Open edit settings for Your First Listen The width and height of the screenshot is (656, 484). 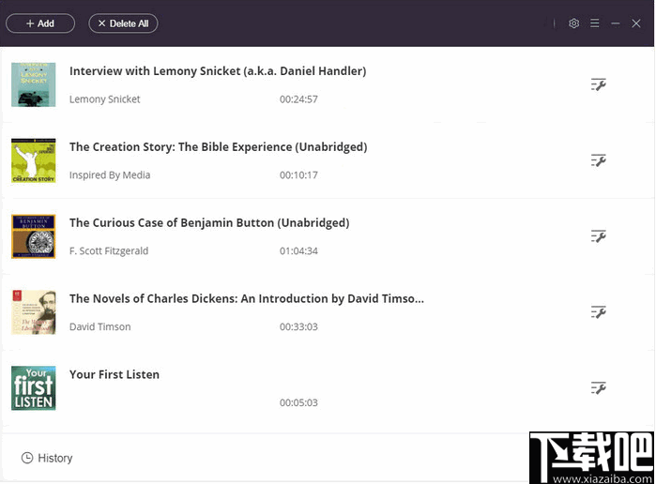point(598,387)
